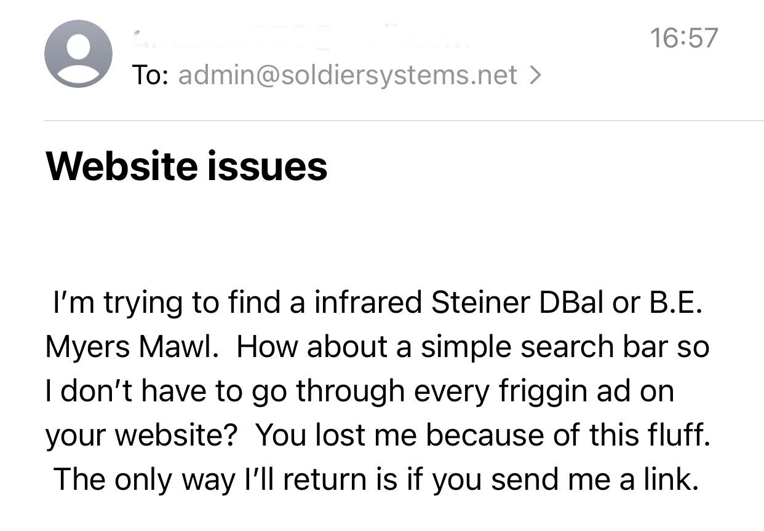The image size is (764, 531).
Task: Select the phrase "your website?"
Action: coord(141,436)
